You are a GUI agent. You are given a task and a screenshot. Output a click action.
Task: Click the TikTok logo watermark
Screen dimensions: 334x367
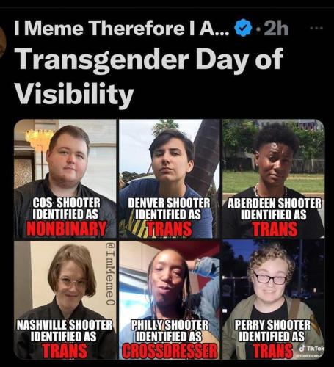point(311,348)
